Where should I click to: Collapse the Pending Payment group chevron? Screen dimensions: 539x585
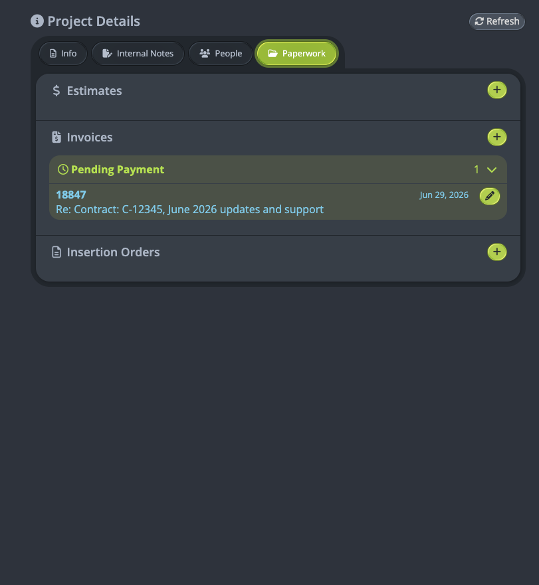tap(492, 170)
